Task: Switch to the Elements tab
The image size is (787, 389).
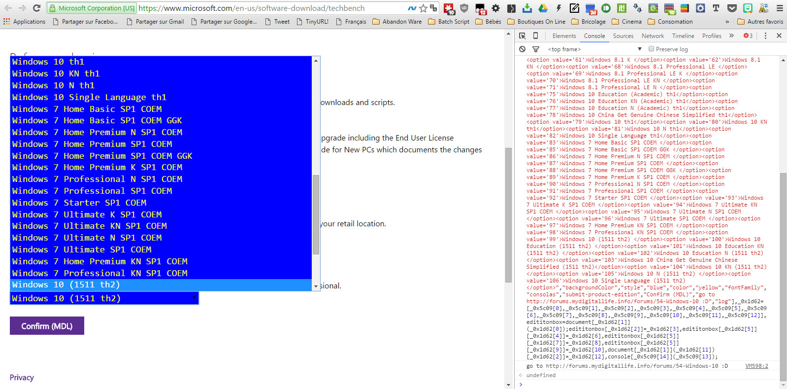Action: coord(564,36)
